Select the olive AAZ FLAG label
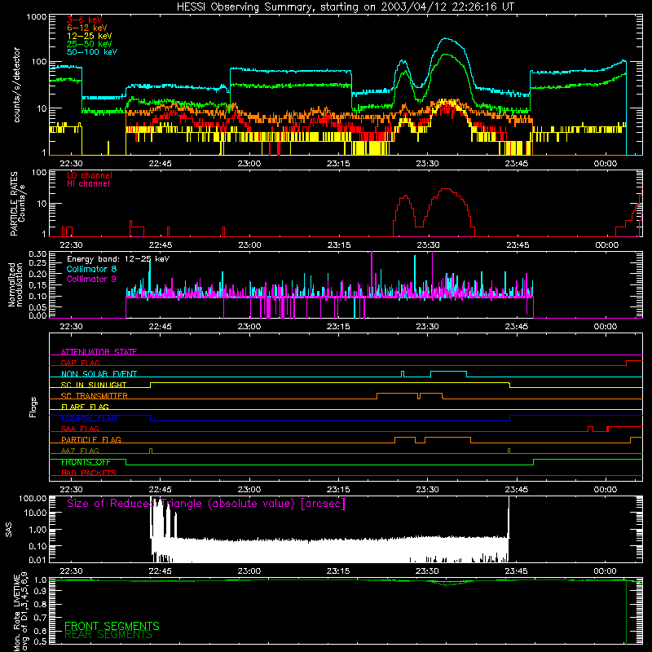The width and height of the screenshot is (652, 652). [x=80, y=451]
